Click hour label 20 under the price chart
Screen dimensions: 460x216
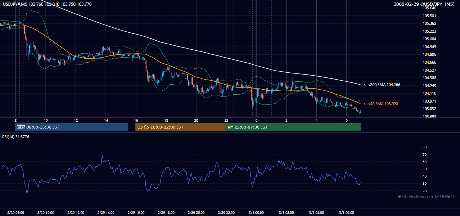196,120
